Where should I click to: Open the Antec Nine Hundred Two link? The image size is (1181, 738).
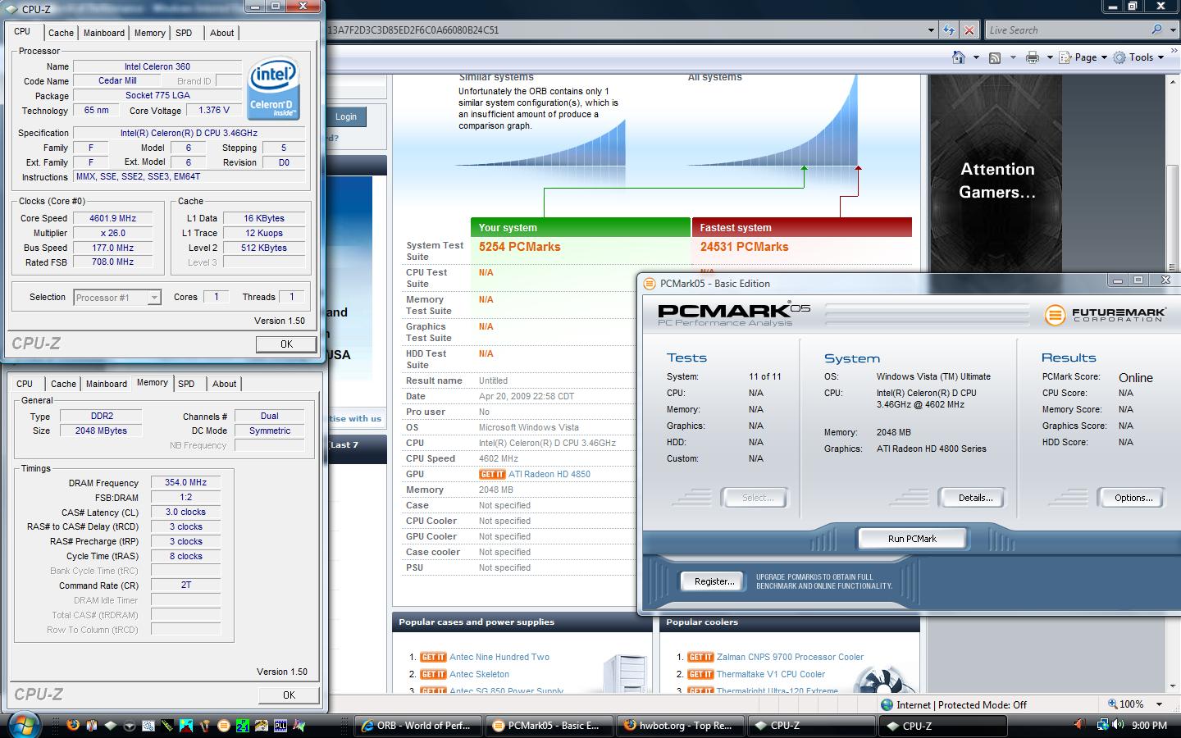499,657
